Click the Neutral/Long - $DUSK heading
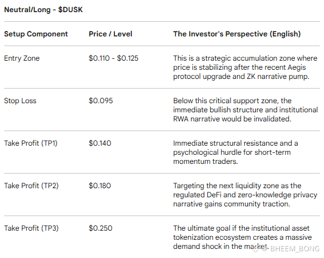Image resolution: width=324 pixels, height=258 pixels. tap(43, 10)
